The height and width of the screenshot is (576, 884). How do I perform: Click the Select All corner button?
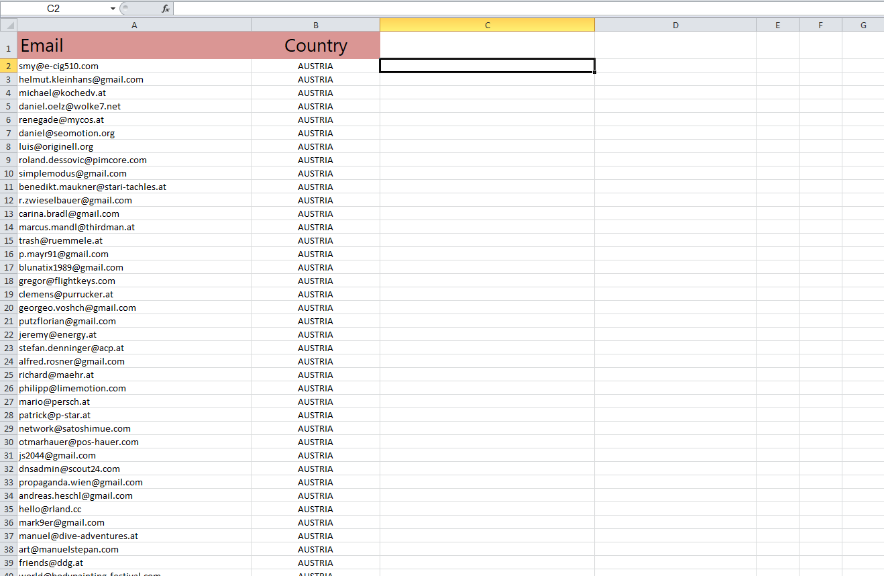pos(8,25)
